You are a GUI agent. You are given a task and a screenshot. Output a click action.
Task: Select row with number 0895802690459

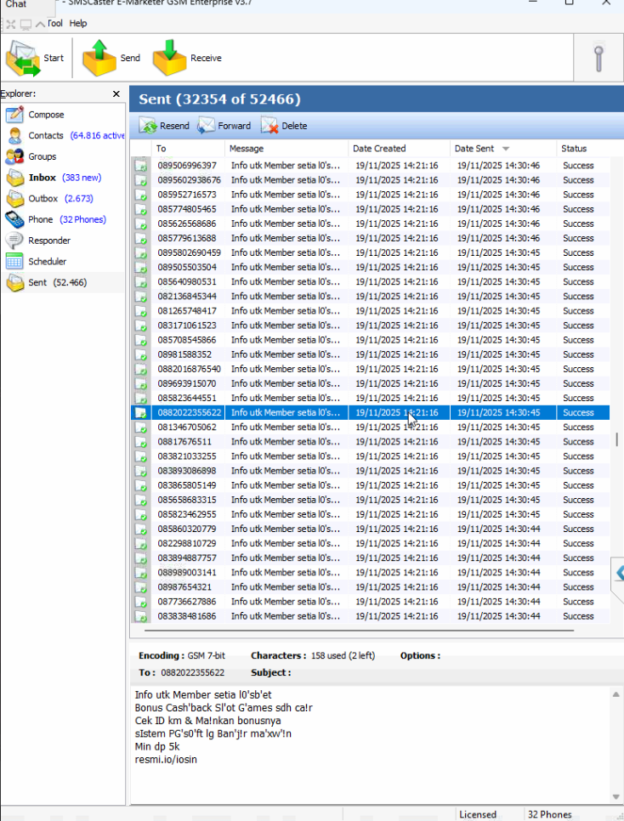[370, 253]
